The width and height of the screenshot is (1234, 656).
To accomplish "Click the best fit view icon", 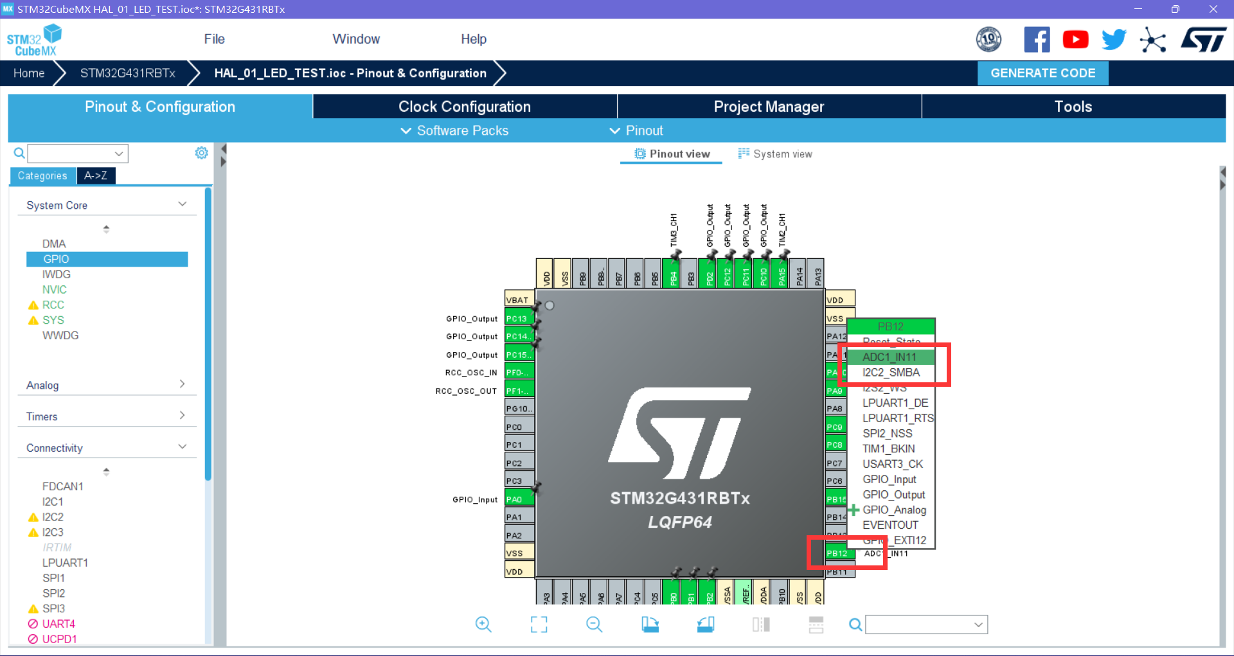I will click(539, 624).
